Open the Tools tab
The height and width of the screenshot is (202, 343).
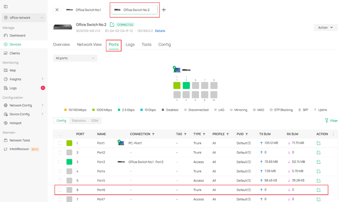coord(146,44)
